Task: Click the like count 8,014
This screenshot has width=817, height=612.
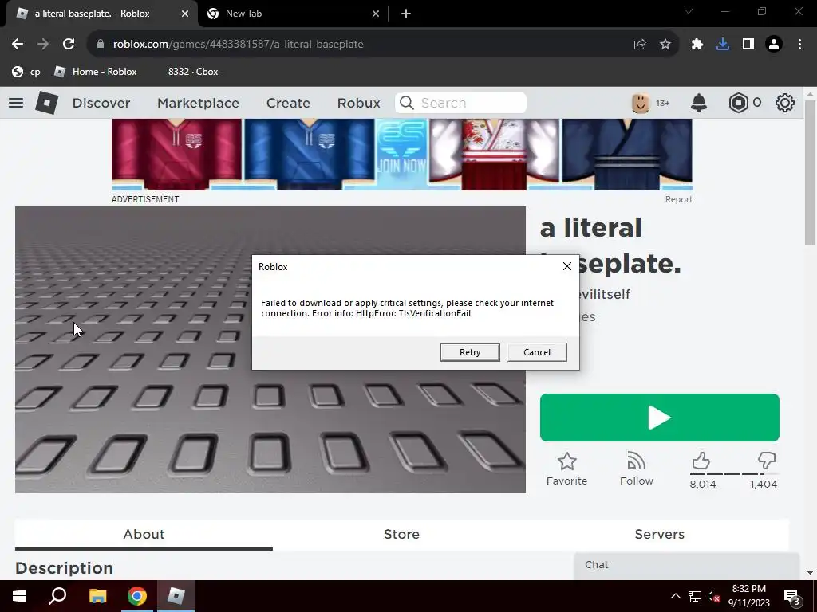Action: (x=703, y=484)
